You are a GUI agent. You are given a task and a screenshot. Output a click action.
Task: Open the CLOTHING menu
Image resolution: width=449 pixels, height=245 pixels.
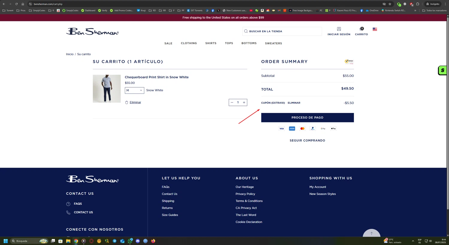[x=189, y=43]
